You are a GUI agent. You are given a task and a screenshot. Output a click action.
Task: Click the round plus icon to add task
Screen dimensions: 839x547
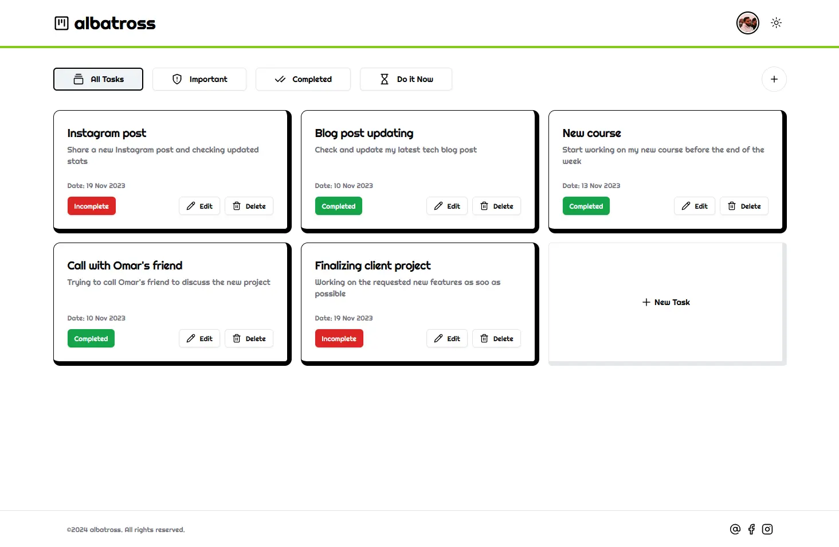click(x=774, y=79)
